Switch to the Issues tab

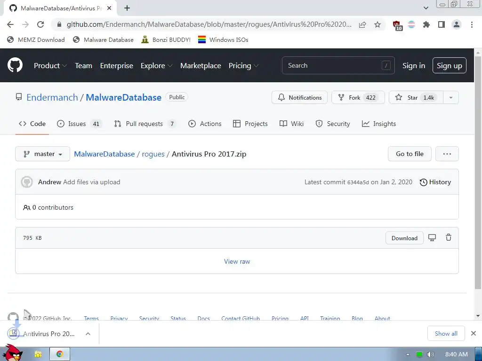tap(79, 124)
